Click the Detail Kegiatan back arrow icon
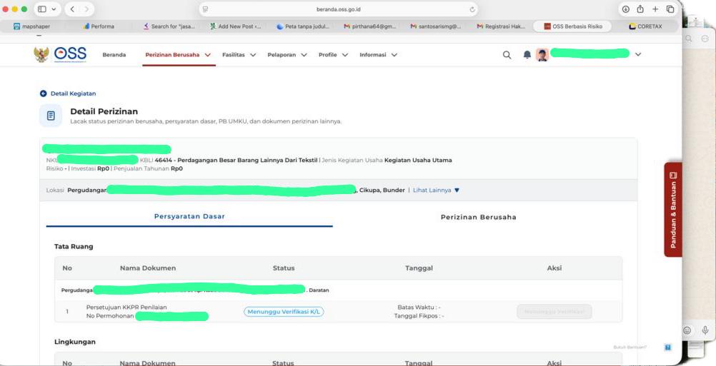The image size is (716, 366). [43, 93]
